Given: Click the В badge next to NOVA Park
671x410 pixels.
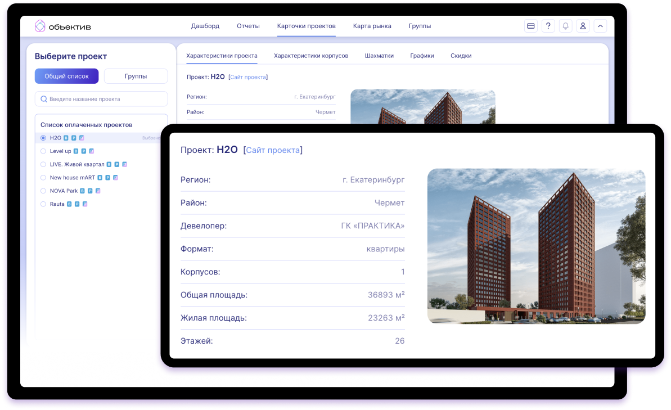Looking at the screenshot, I should [x=82, y=191].
